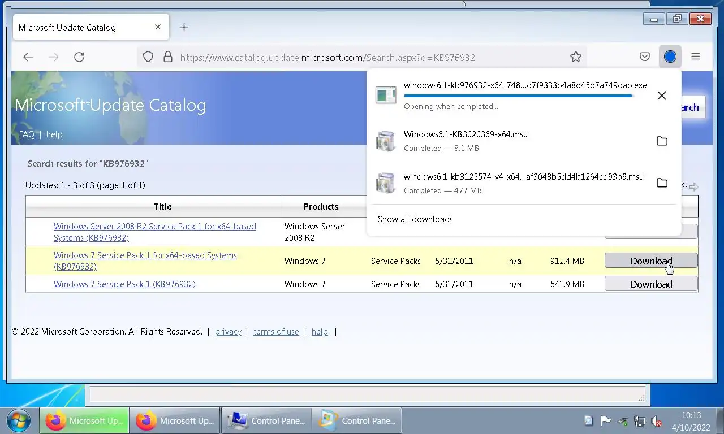Sort results by Title column header
The width and height of the screenshot is (724, 434).
[162, 207]
